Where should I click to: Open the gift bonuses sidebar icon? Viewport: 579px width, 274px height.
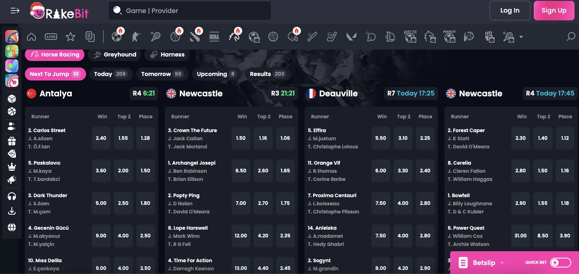(12, 141)
